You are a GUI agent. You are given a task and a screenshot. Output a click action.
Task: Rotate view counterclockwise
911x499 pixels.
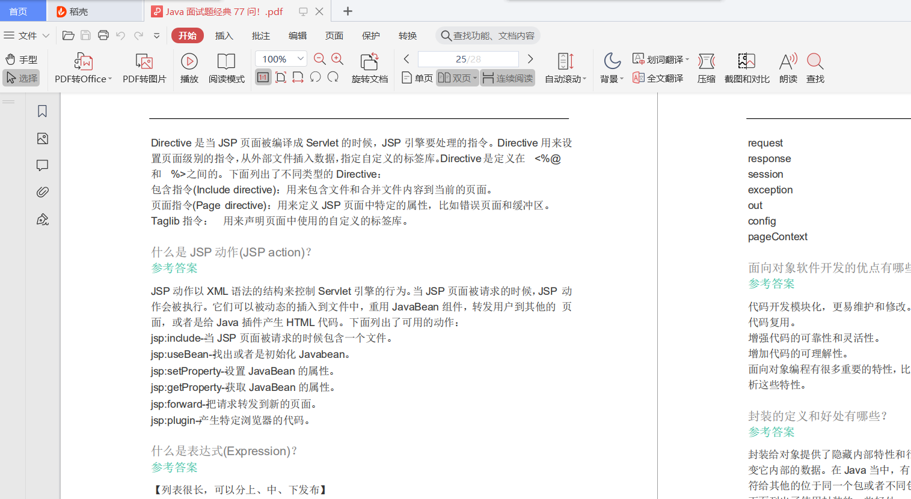tap(315, 77)
